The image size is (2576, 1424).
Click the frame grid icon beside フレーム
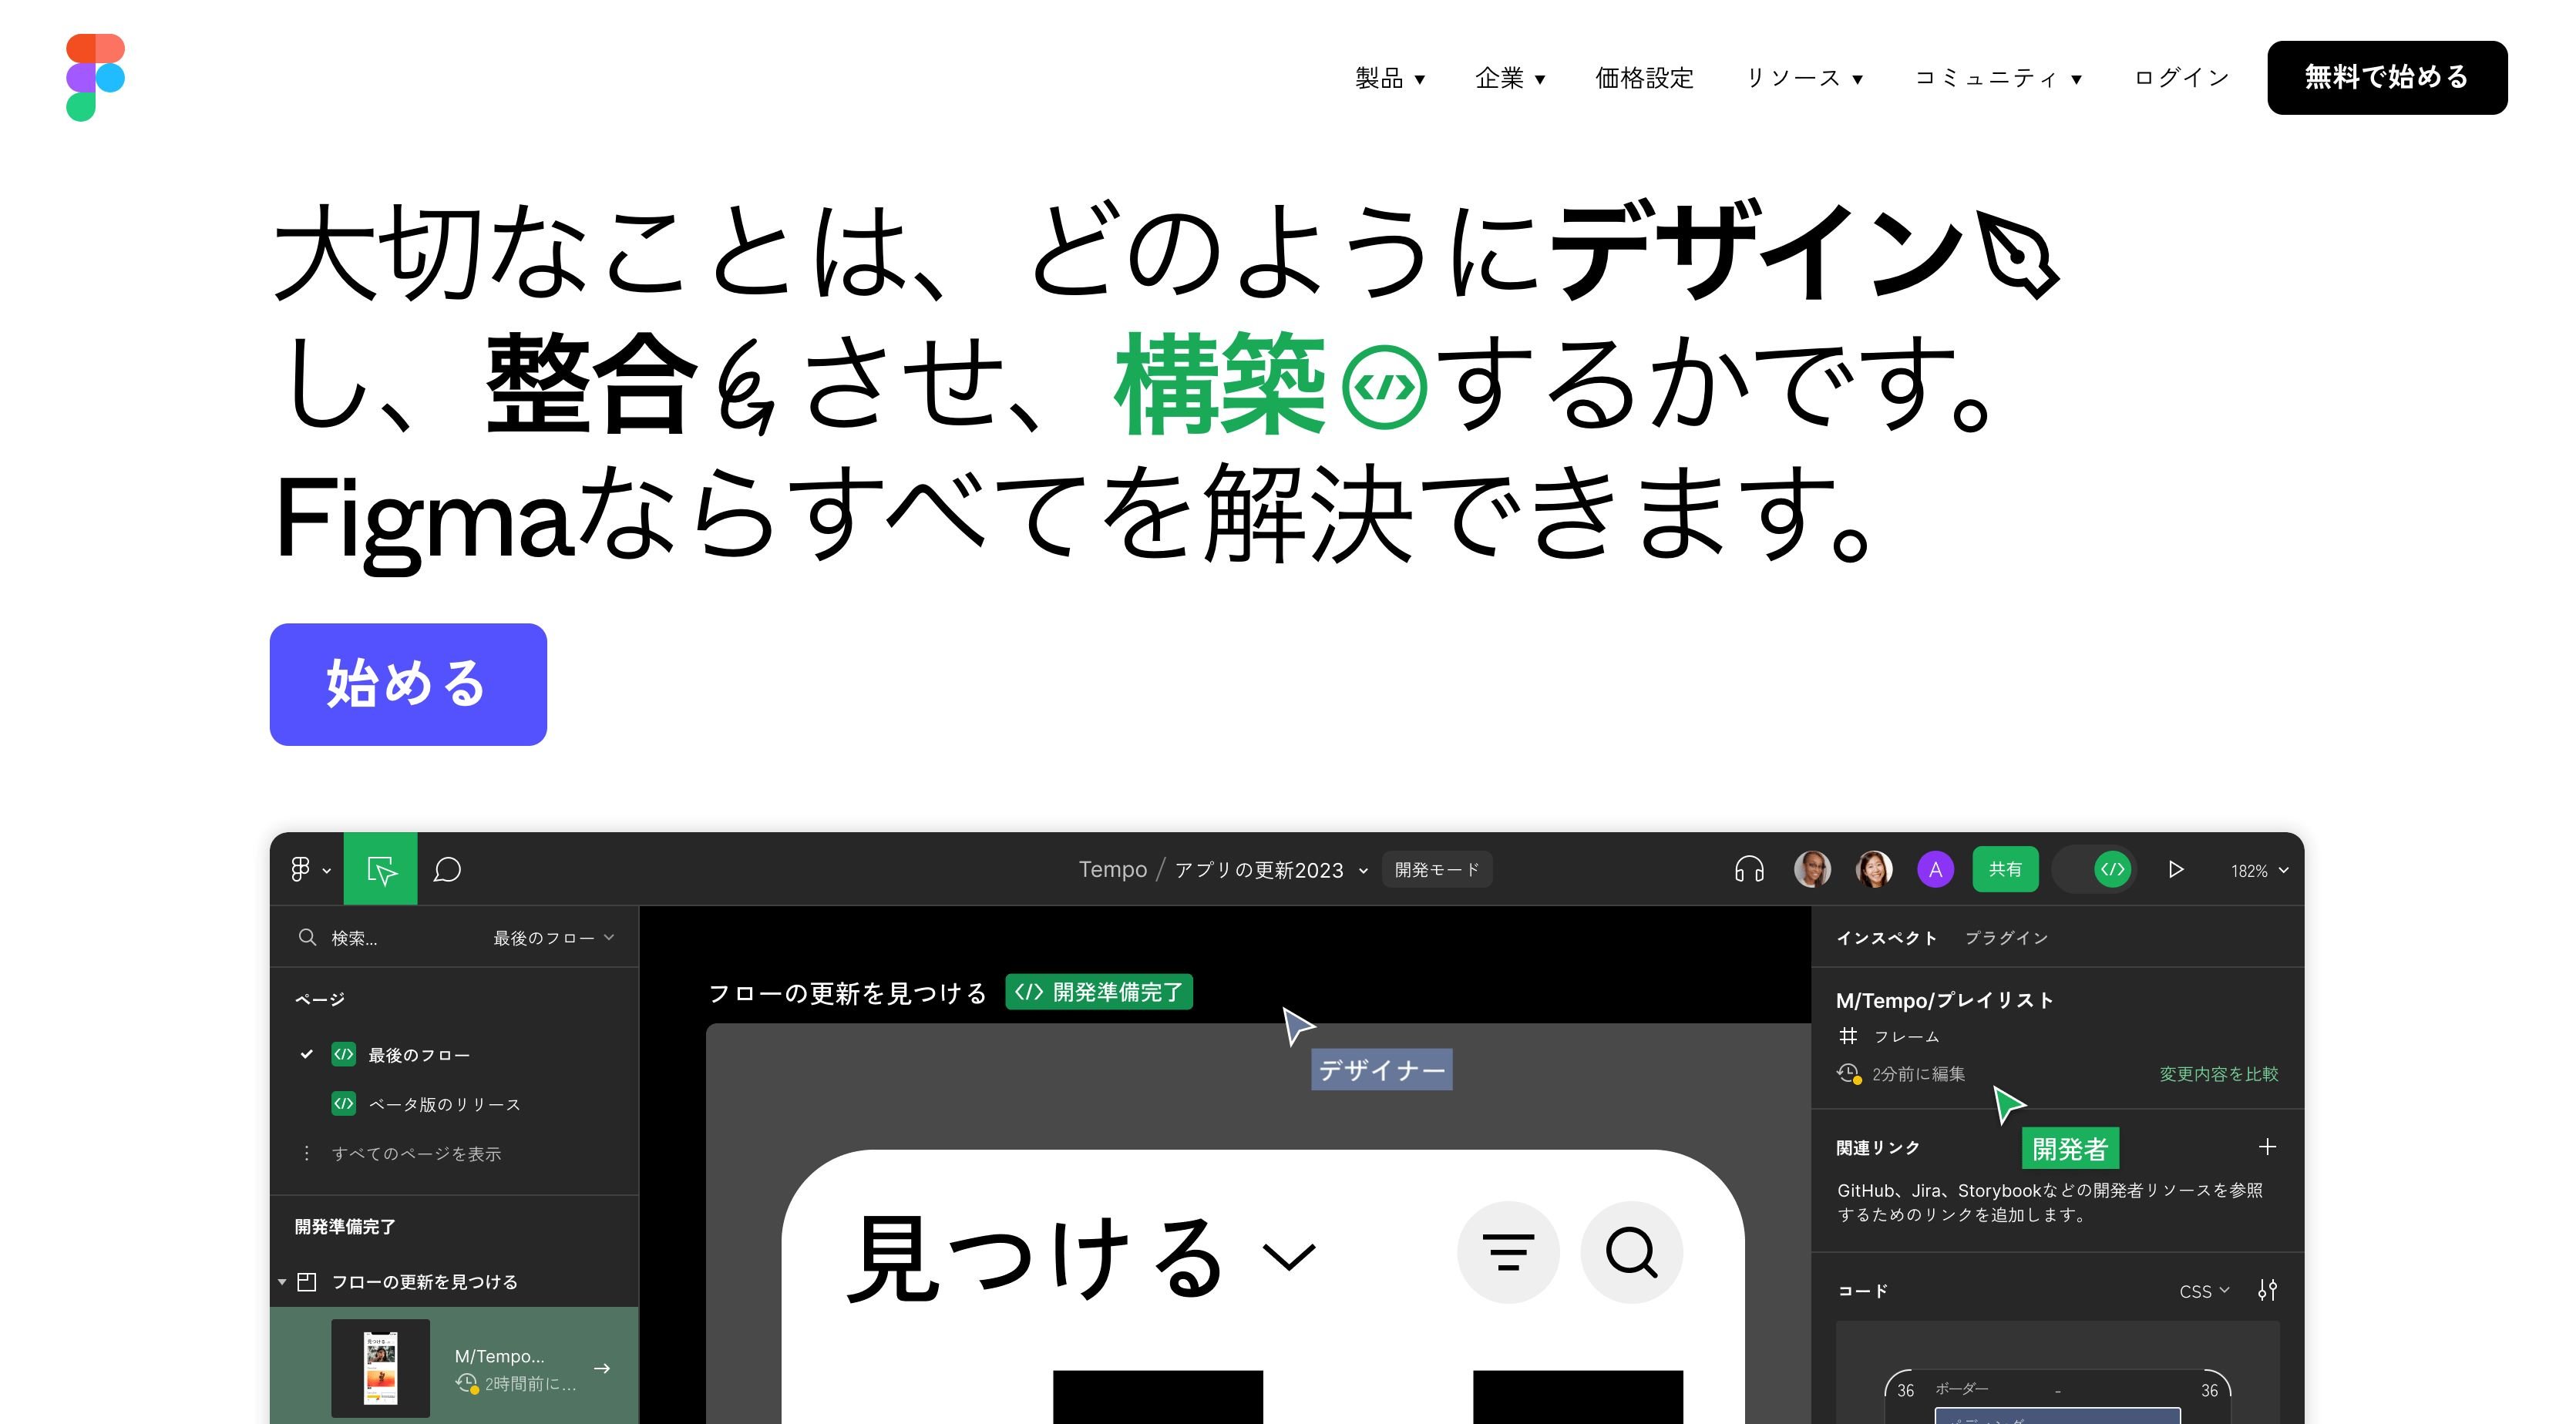click(x=1848, y=1036)
